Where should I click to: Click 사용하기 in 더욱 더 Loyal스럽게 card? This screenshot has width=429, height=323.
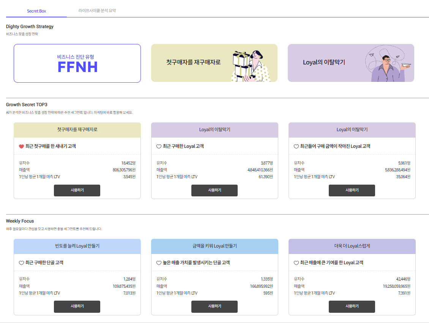point(352,307)
